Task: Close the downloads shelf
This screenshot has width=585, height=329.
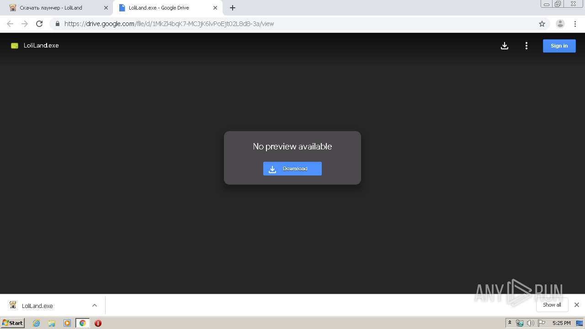Action: pyautogui.click(x=577, y=305)
